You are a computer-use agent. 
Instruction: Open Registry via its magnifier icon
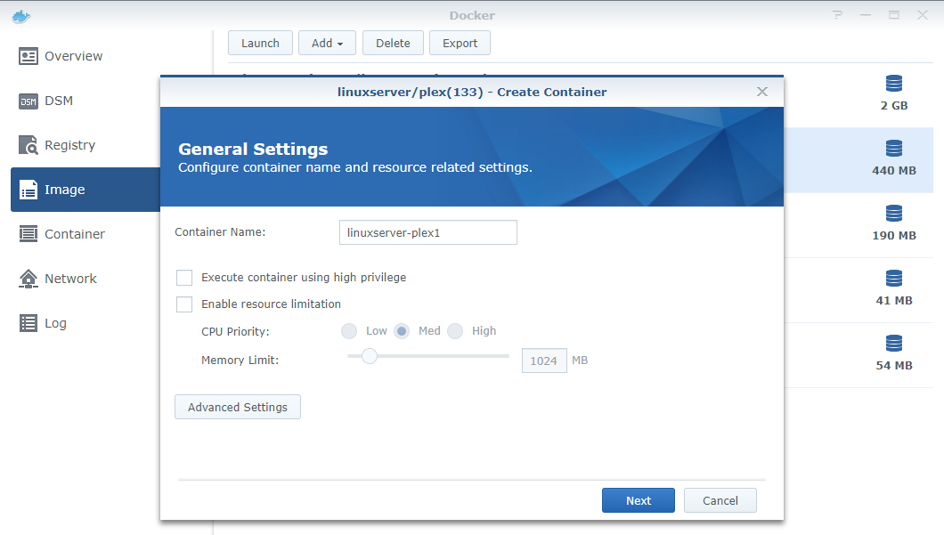coord(28,145)
